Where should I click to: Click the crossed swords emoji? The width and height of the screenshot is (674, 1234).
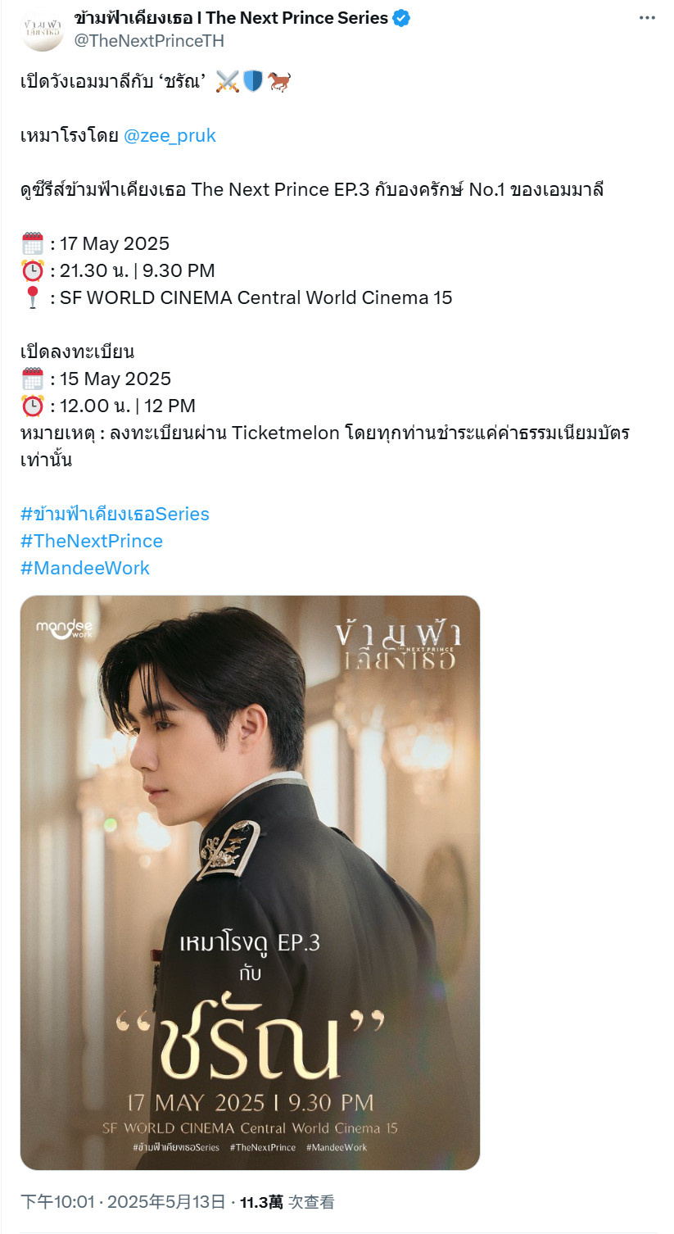click(x=227, y=81)
